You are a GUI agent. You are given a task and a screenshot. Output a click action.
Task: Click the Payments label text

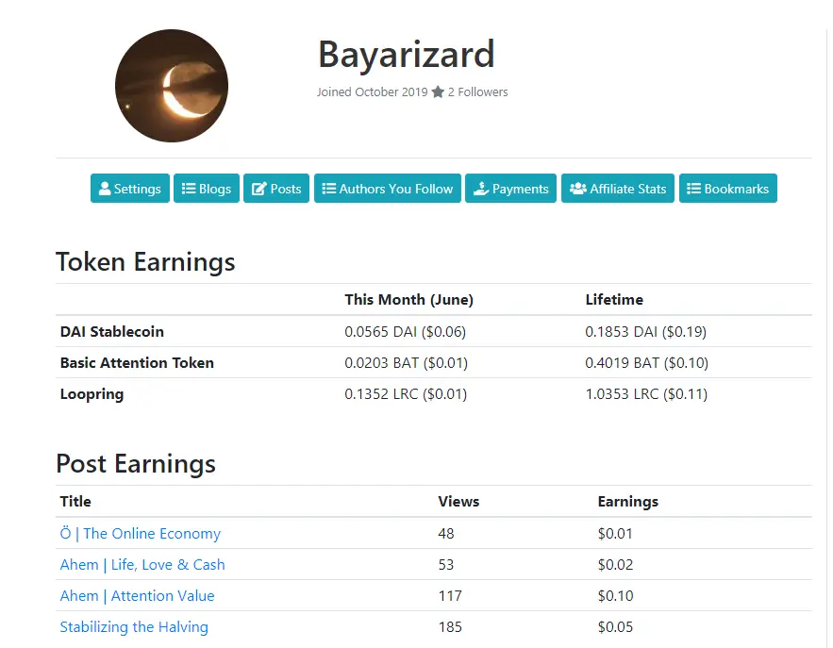[520, 189]
